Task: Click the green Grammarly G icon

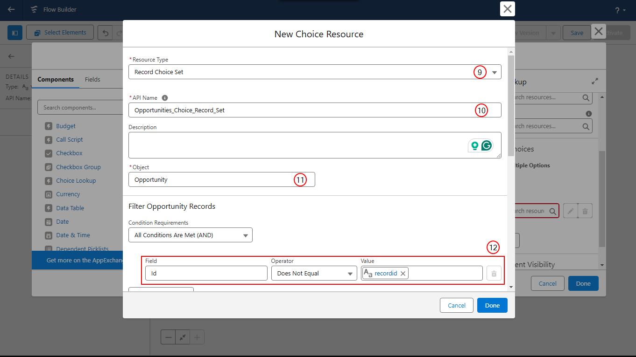Action: pos(487,145)
